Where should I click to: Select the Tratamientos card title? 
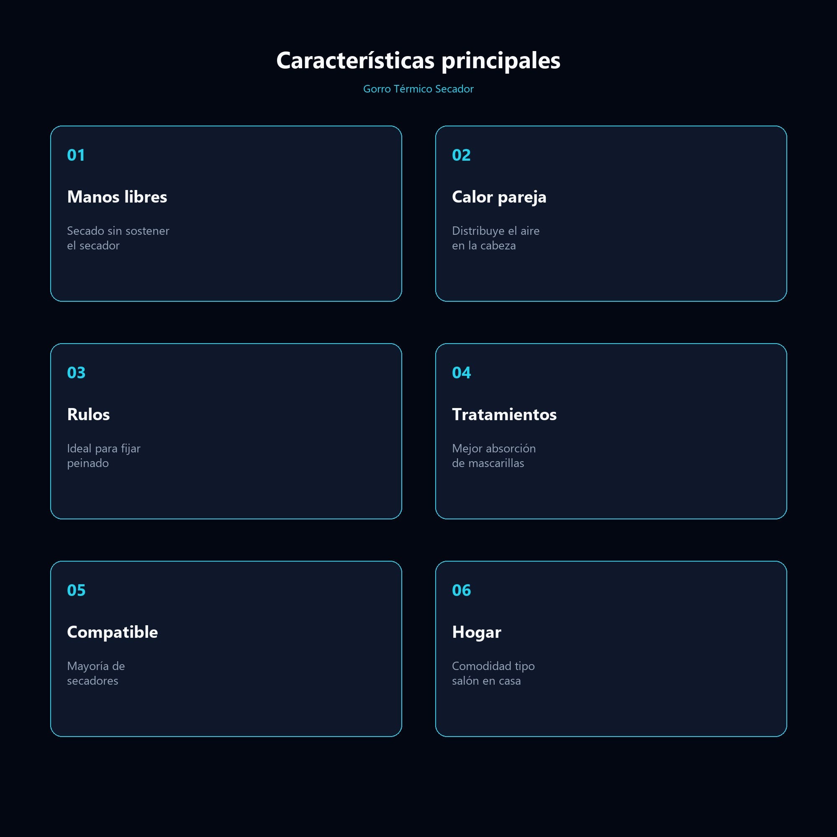[504, 414]
